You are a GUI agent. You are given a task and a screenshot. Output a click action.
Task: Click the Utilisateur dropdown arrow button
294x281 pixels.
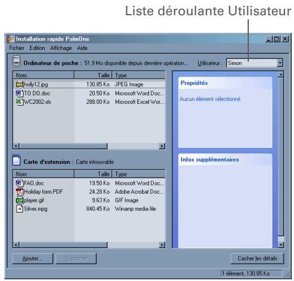click(x=280, y=63)
